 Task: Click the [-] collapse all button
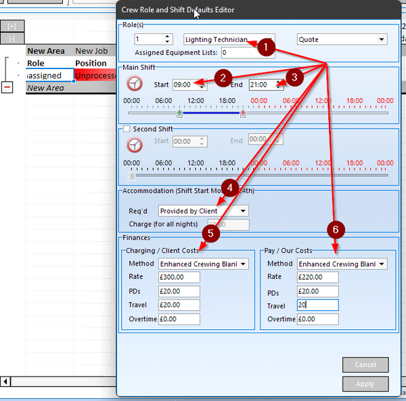12,38
